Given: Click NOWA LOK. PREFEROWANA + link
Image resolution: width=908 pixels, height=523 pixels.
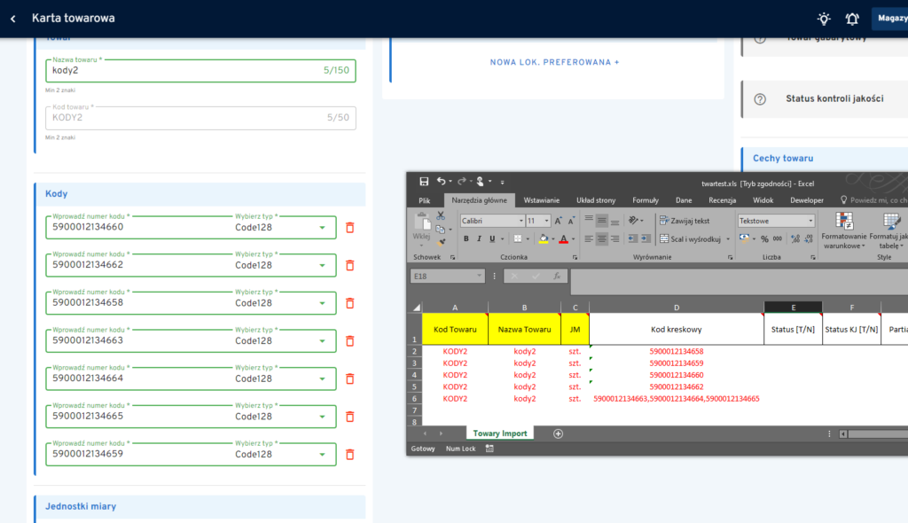Looking at the screenshot, I should tap(555, 62).
